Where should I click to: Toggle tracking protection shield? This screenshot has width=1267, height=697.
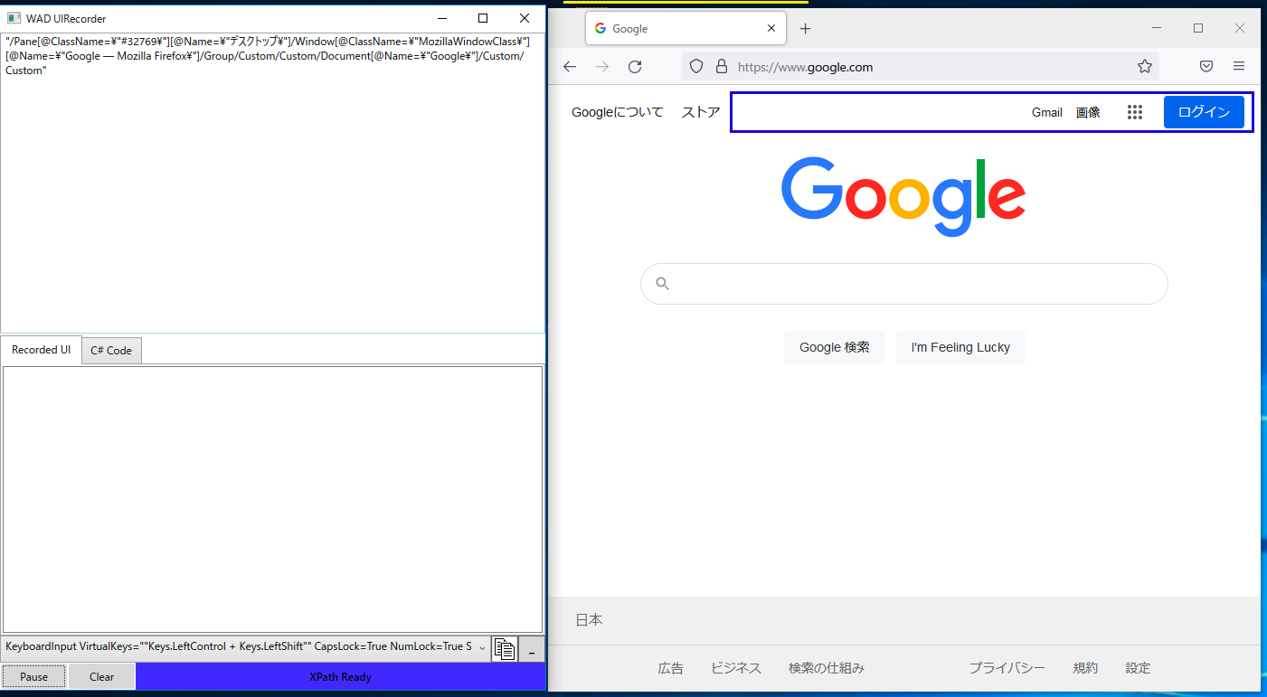click(x=695, y=66)
